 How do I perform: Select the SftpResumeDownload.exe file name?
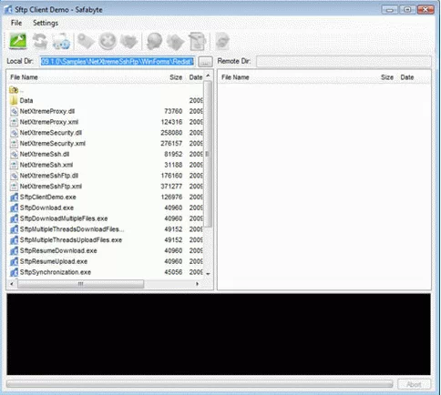point(58,250)
